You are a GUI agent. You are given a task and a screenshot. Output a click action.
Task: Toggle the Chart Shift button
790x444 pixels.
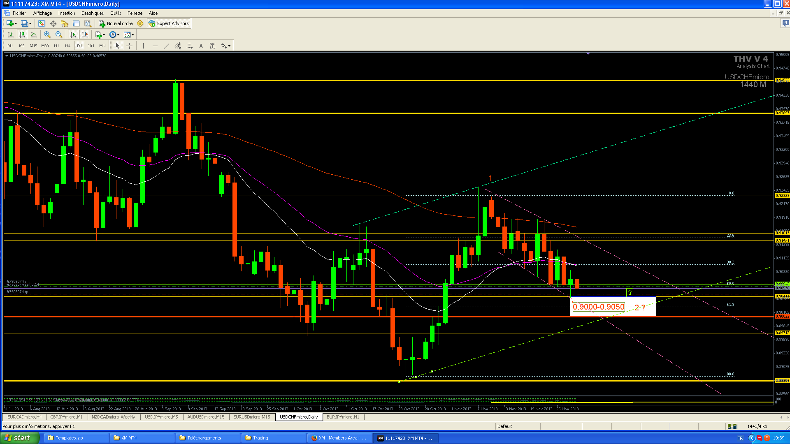click(85, 35)
